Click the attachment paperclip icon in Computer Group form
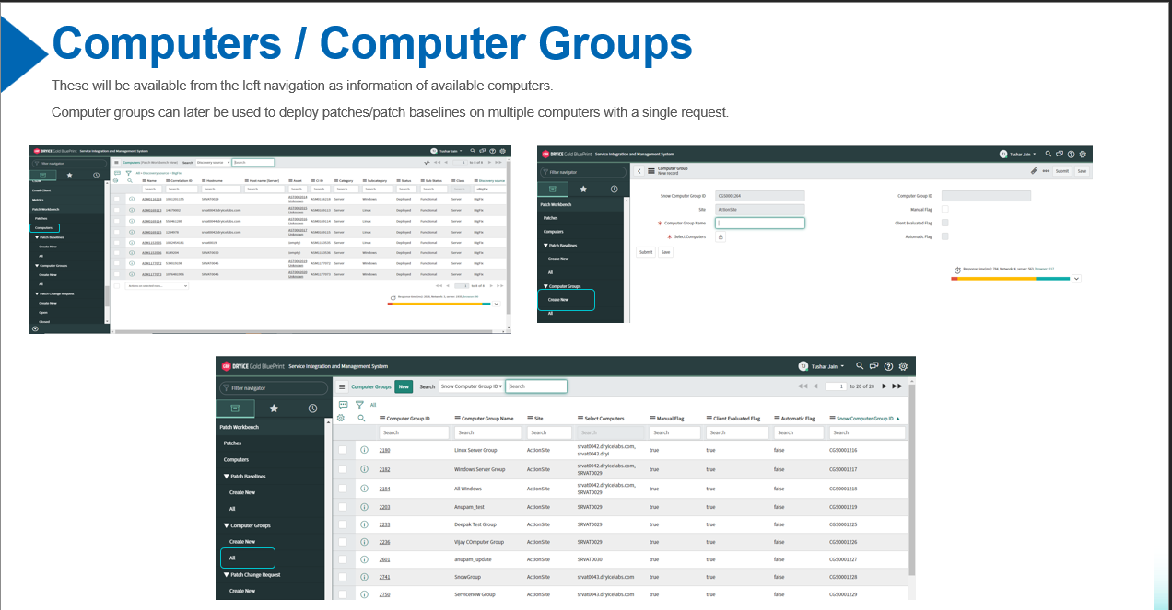Screen dimensions: 1172x610 [x=1034, y=170]
